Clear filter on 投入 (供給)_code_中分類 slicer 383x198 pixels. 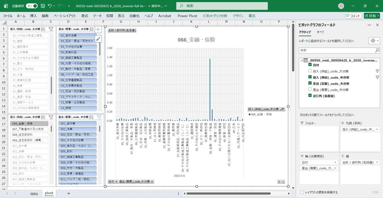coord(51,117)
